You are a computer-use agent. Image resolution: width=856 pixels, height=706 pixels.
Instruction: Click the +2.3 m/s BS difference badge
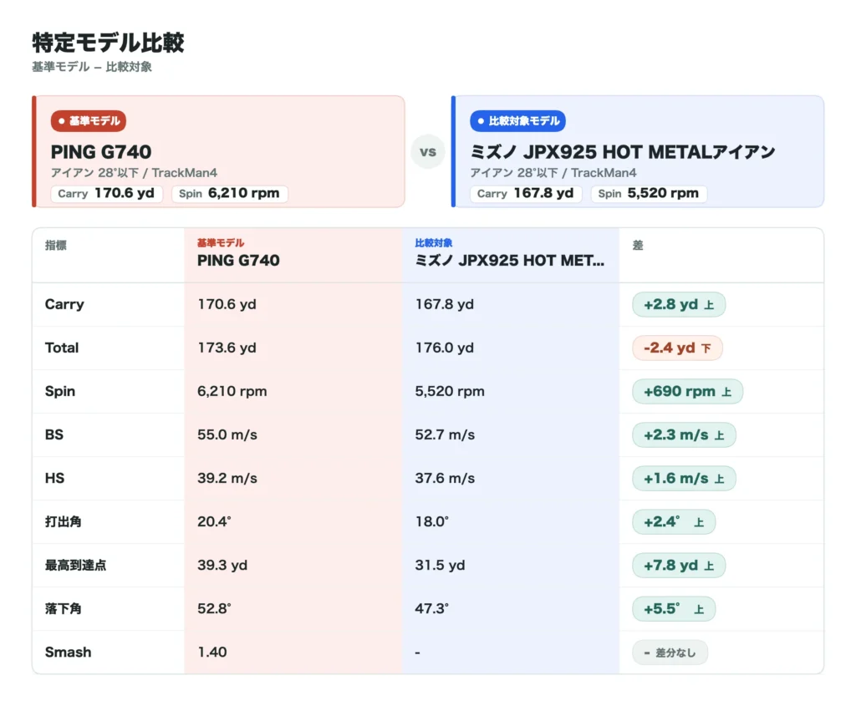684,434
